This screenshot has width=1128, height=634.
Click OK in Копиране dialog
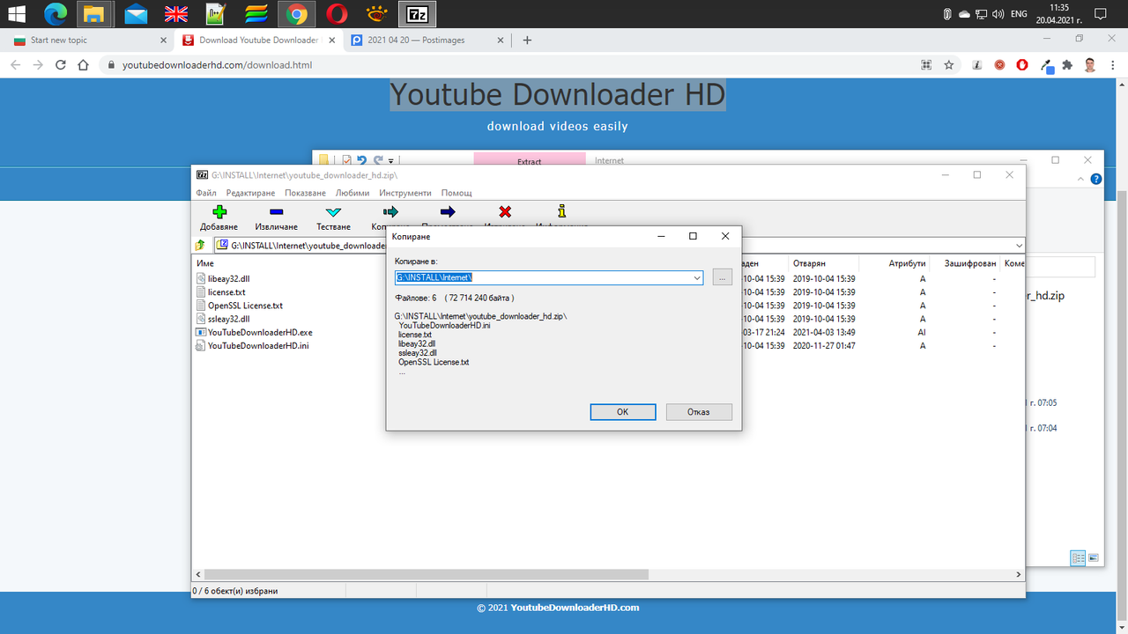(622, 412)
